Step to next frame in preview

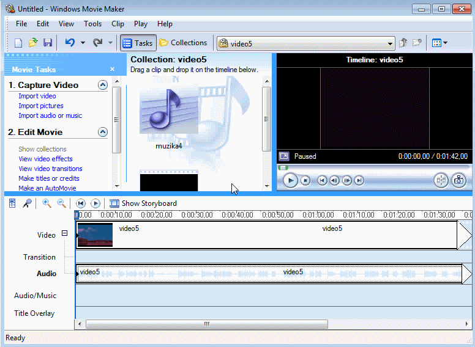click(347, 181)
